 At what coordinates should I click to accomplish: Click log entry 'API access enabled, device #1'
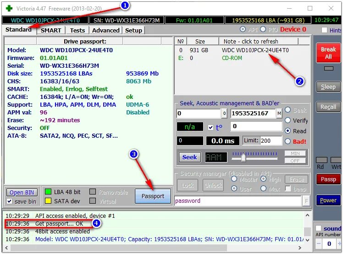(x=75, y=216)
